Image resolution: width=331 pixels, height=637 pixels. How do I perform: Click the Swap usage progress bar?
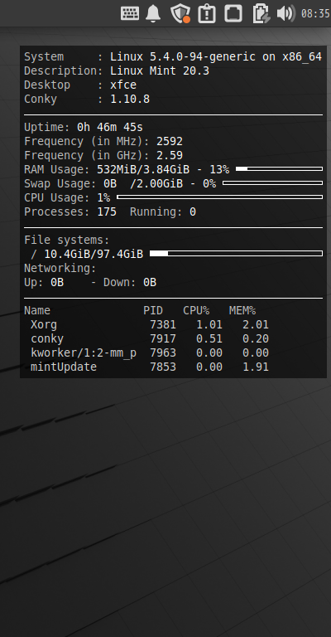[x=272, y=182]
